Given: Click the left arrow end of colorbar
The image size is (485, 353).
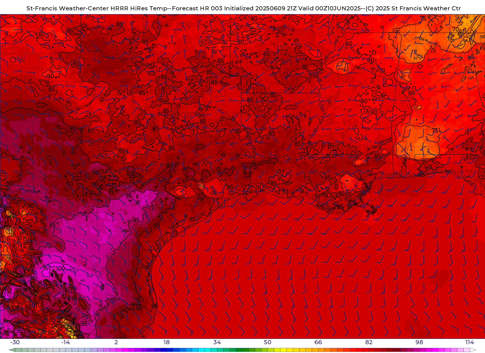Looking at the screenshot, I should click(x=12, y=350).
